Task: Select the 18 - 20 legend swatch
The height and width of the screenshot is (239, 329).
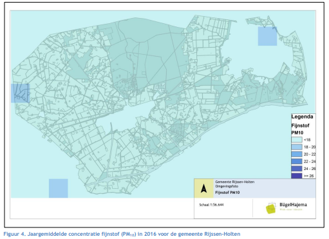Action: [x=297, y=147]
